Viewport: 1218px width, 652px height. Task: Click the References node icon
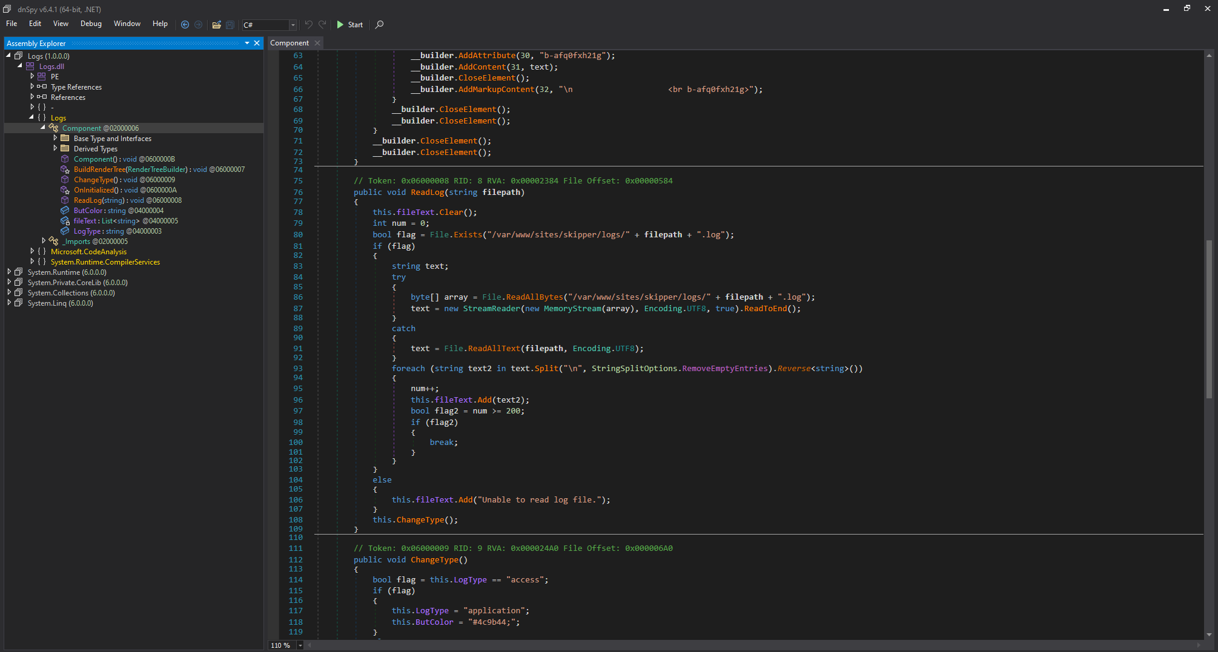(42, 97)
